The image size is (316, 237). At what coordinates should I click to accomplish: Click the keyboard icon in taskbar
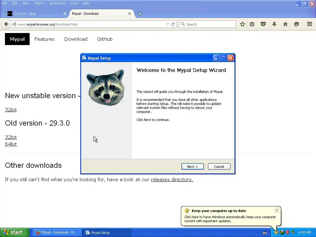(265, 233)
